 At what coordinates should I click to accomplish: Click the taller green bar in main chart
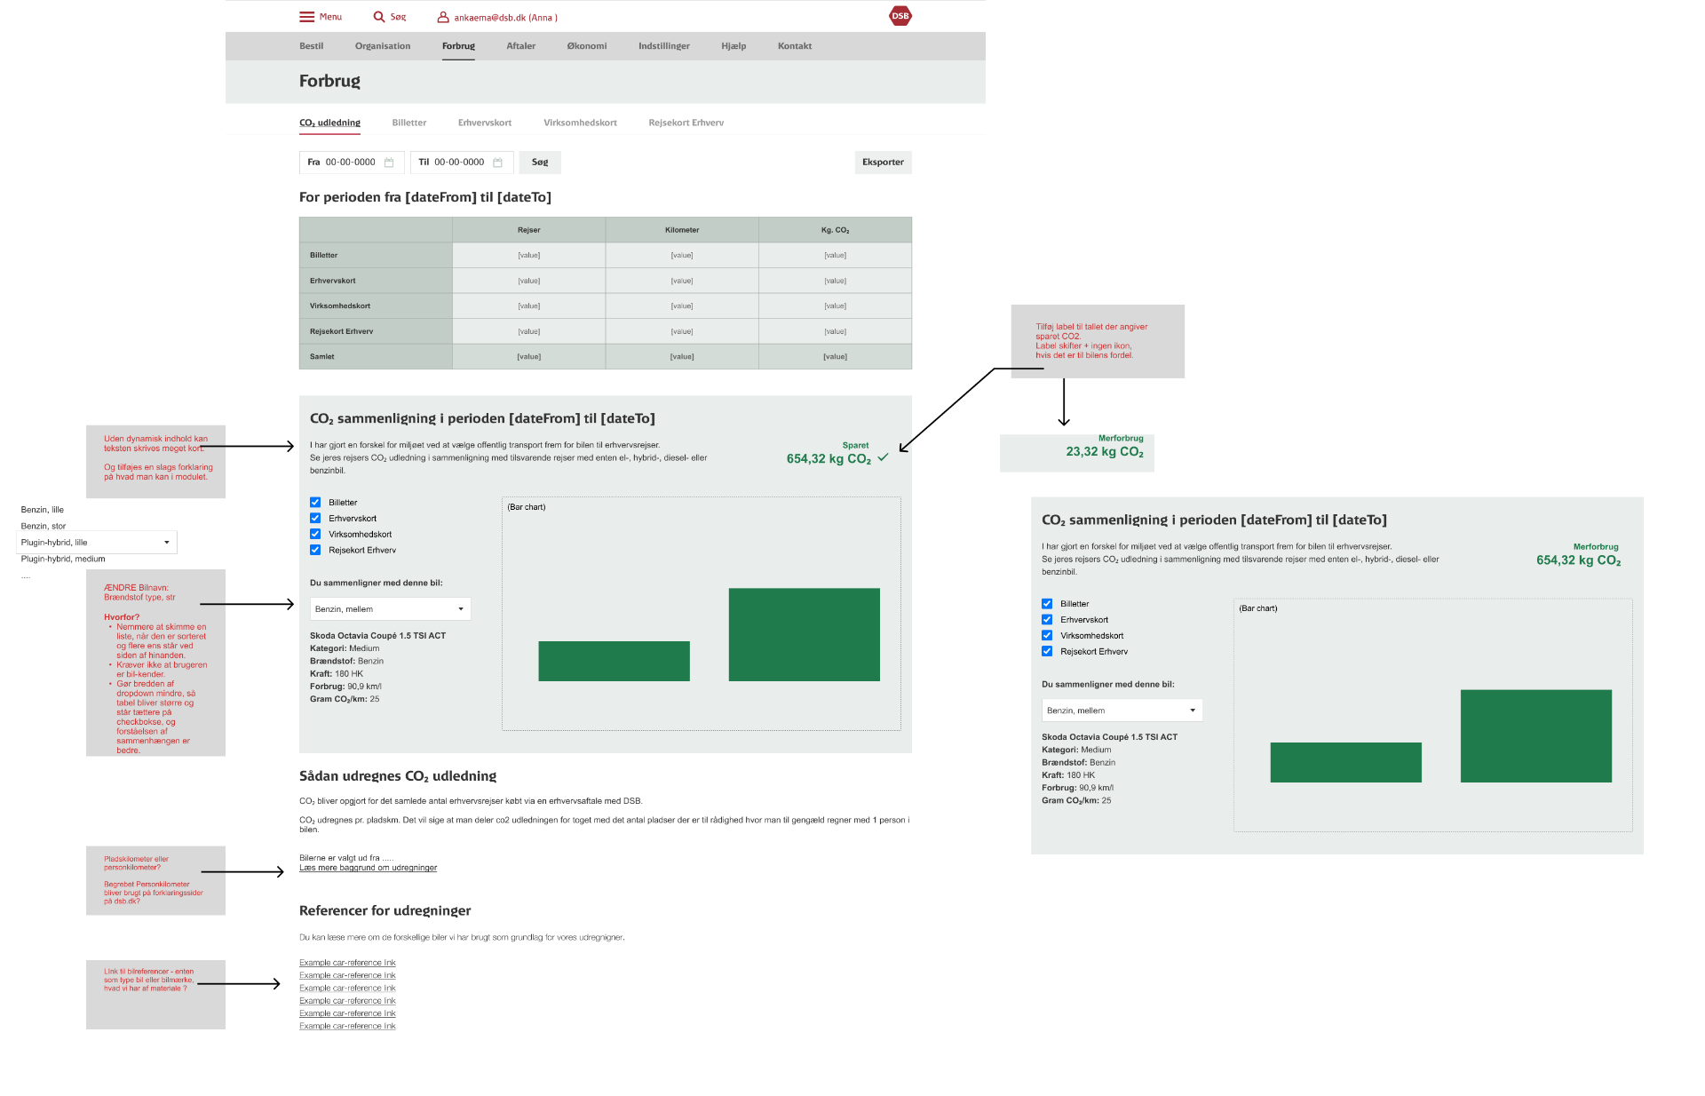click(805, 634)
